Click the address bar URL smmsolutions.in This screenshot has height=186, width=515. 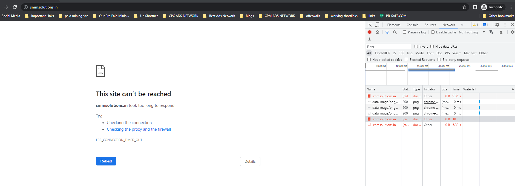[x=44, y=7]
